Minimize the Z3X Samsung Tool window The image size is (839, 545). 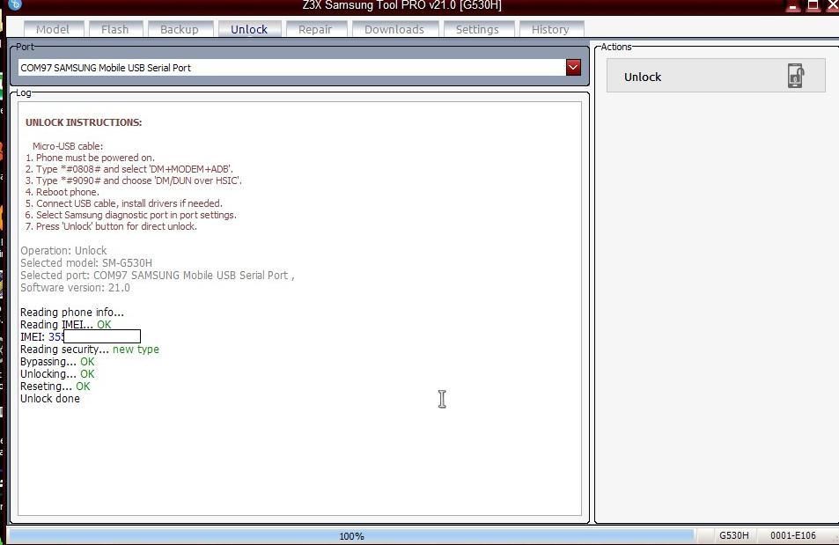[792, 5]
